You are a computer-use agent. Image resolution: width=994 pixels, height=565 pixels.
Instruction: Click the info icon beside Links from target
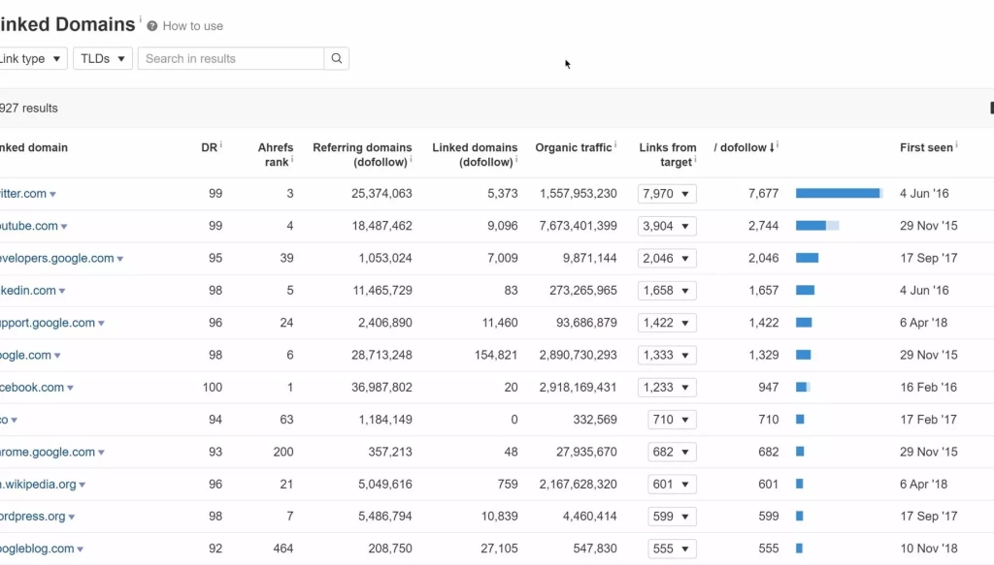coord(695,160)
